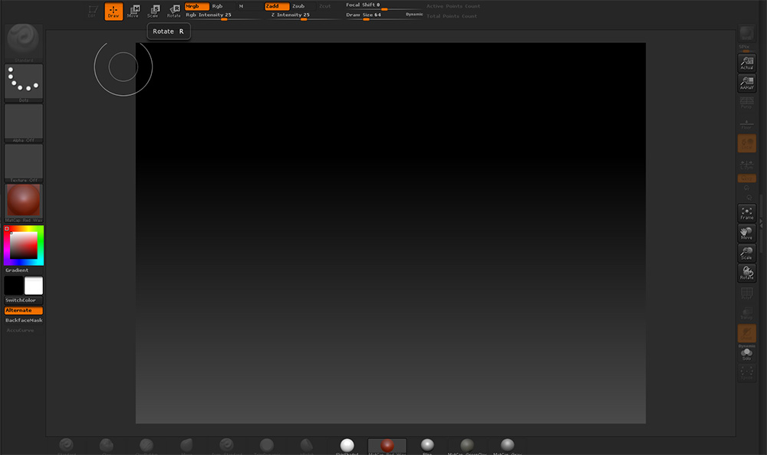767x455 pixels.
Task: Select the Move transform in top shelf
Action: coord(133,11)
